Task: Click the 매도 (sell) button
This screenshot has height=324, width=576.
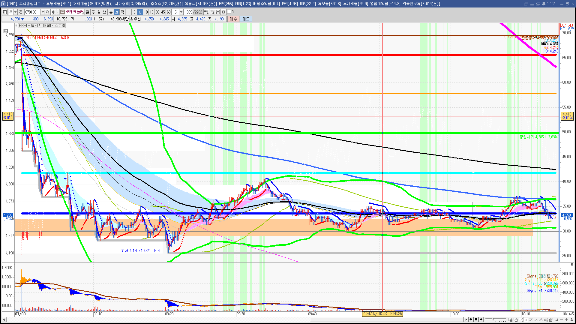Action: tap(246, 19)
